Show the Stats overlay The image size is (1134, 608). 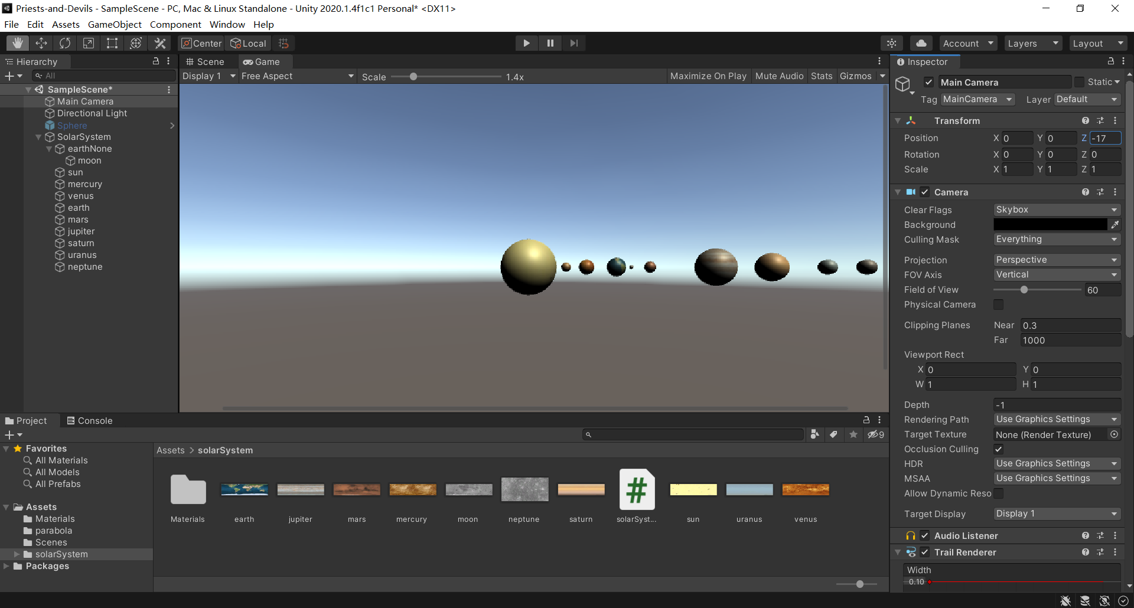[822, 76]
